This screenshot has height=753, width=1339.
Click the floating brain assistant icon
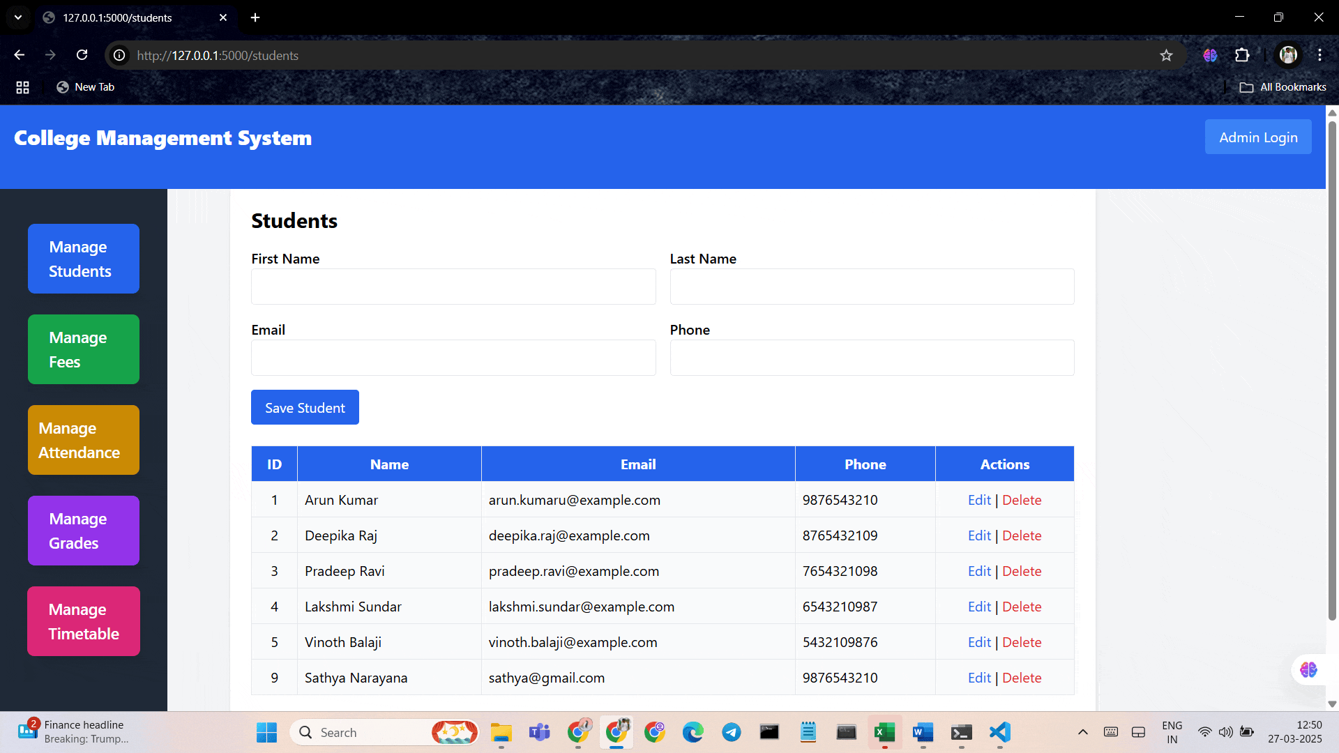click(x=1308, y=670)
